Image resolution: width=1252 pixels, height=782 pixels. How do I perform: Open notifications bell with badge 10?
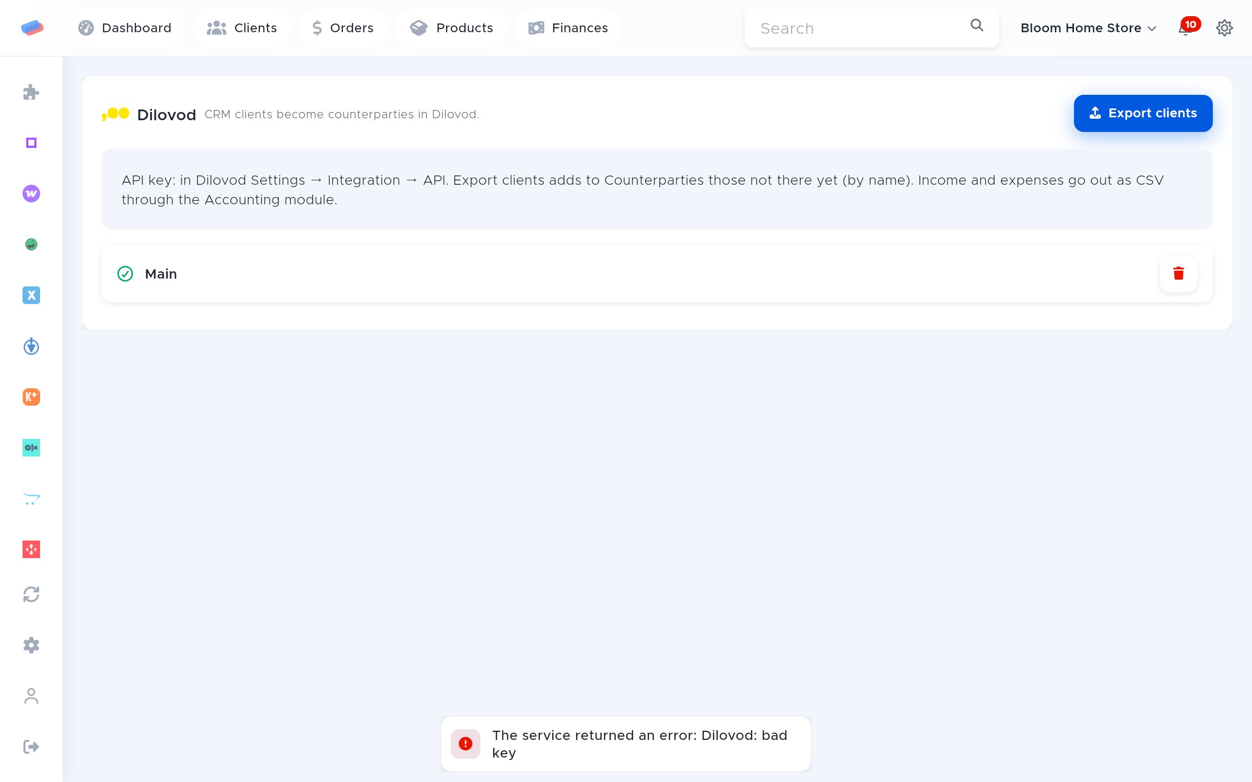(x=1188, y=27)
